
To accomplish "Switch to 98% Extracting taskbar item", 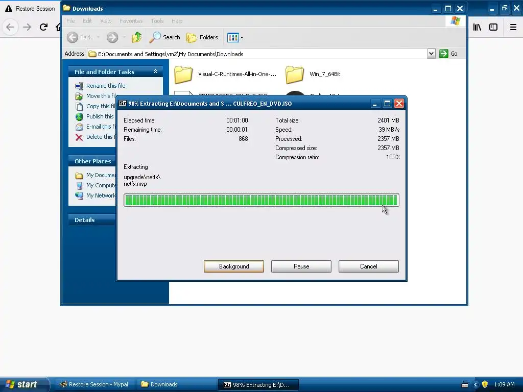I will tap(258, 385).
